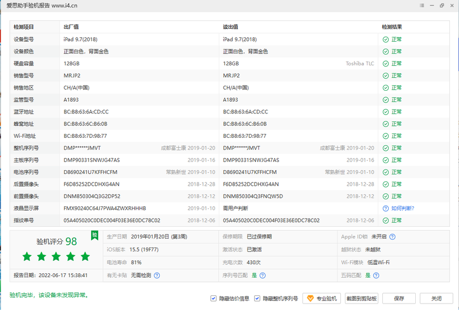This screenshot has width=459, height=310.
Task: Open help icon next to 五码匹配
Action: [376, 275]
